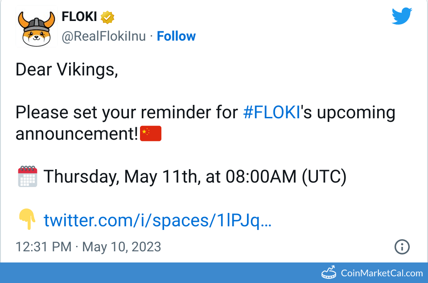428x283 pixels.
Task: Click the China flag emoji
Action: pyautogui.click(x=151, y=133)
